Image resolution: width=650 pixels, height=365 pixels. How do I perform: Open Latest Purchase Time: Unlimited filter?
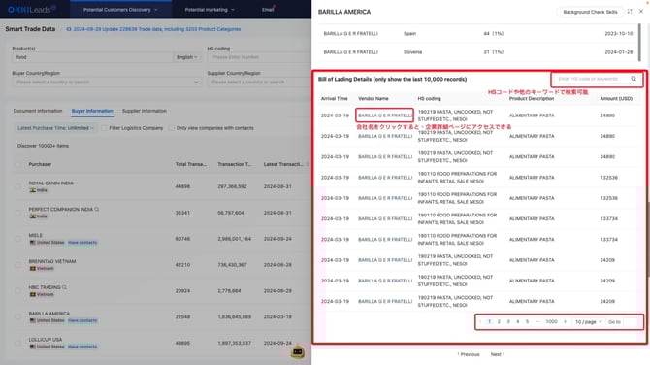pyautogui.click(x=55, y=128)
